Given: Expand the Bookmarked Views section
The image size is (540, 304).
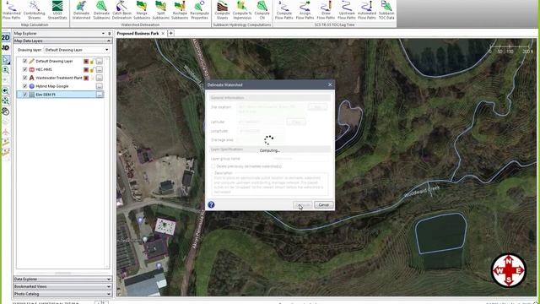Looking at the screenshot, I should (109, 286).
